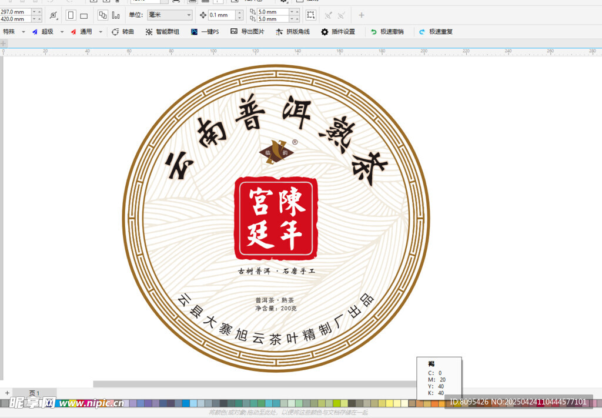Select the 净含量:200克 text
This screenshot has height=418, width=602.
(x=276, y=308)
